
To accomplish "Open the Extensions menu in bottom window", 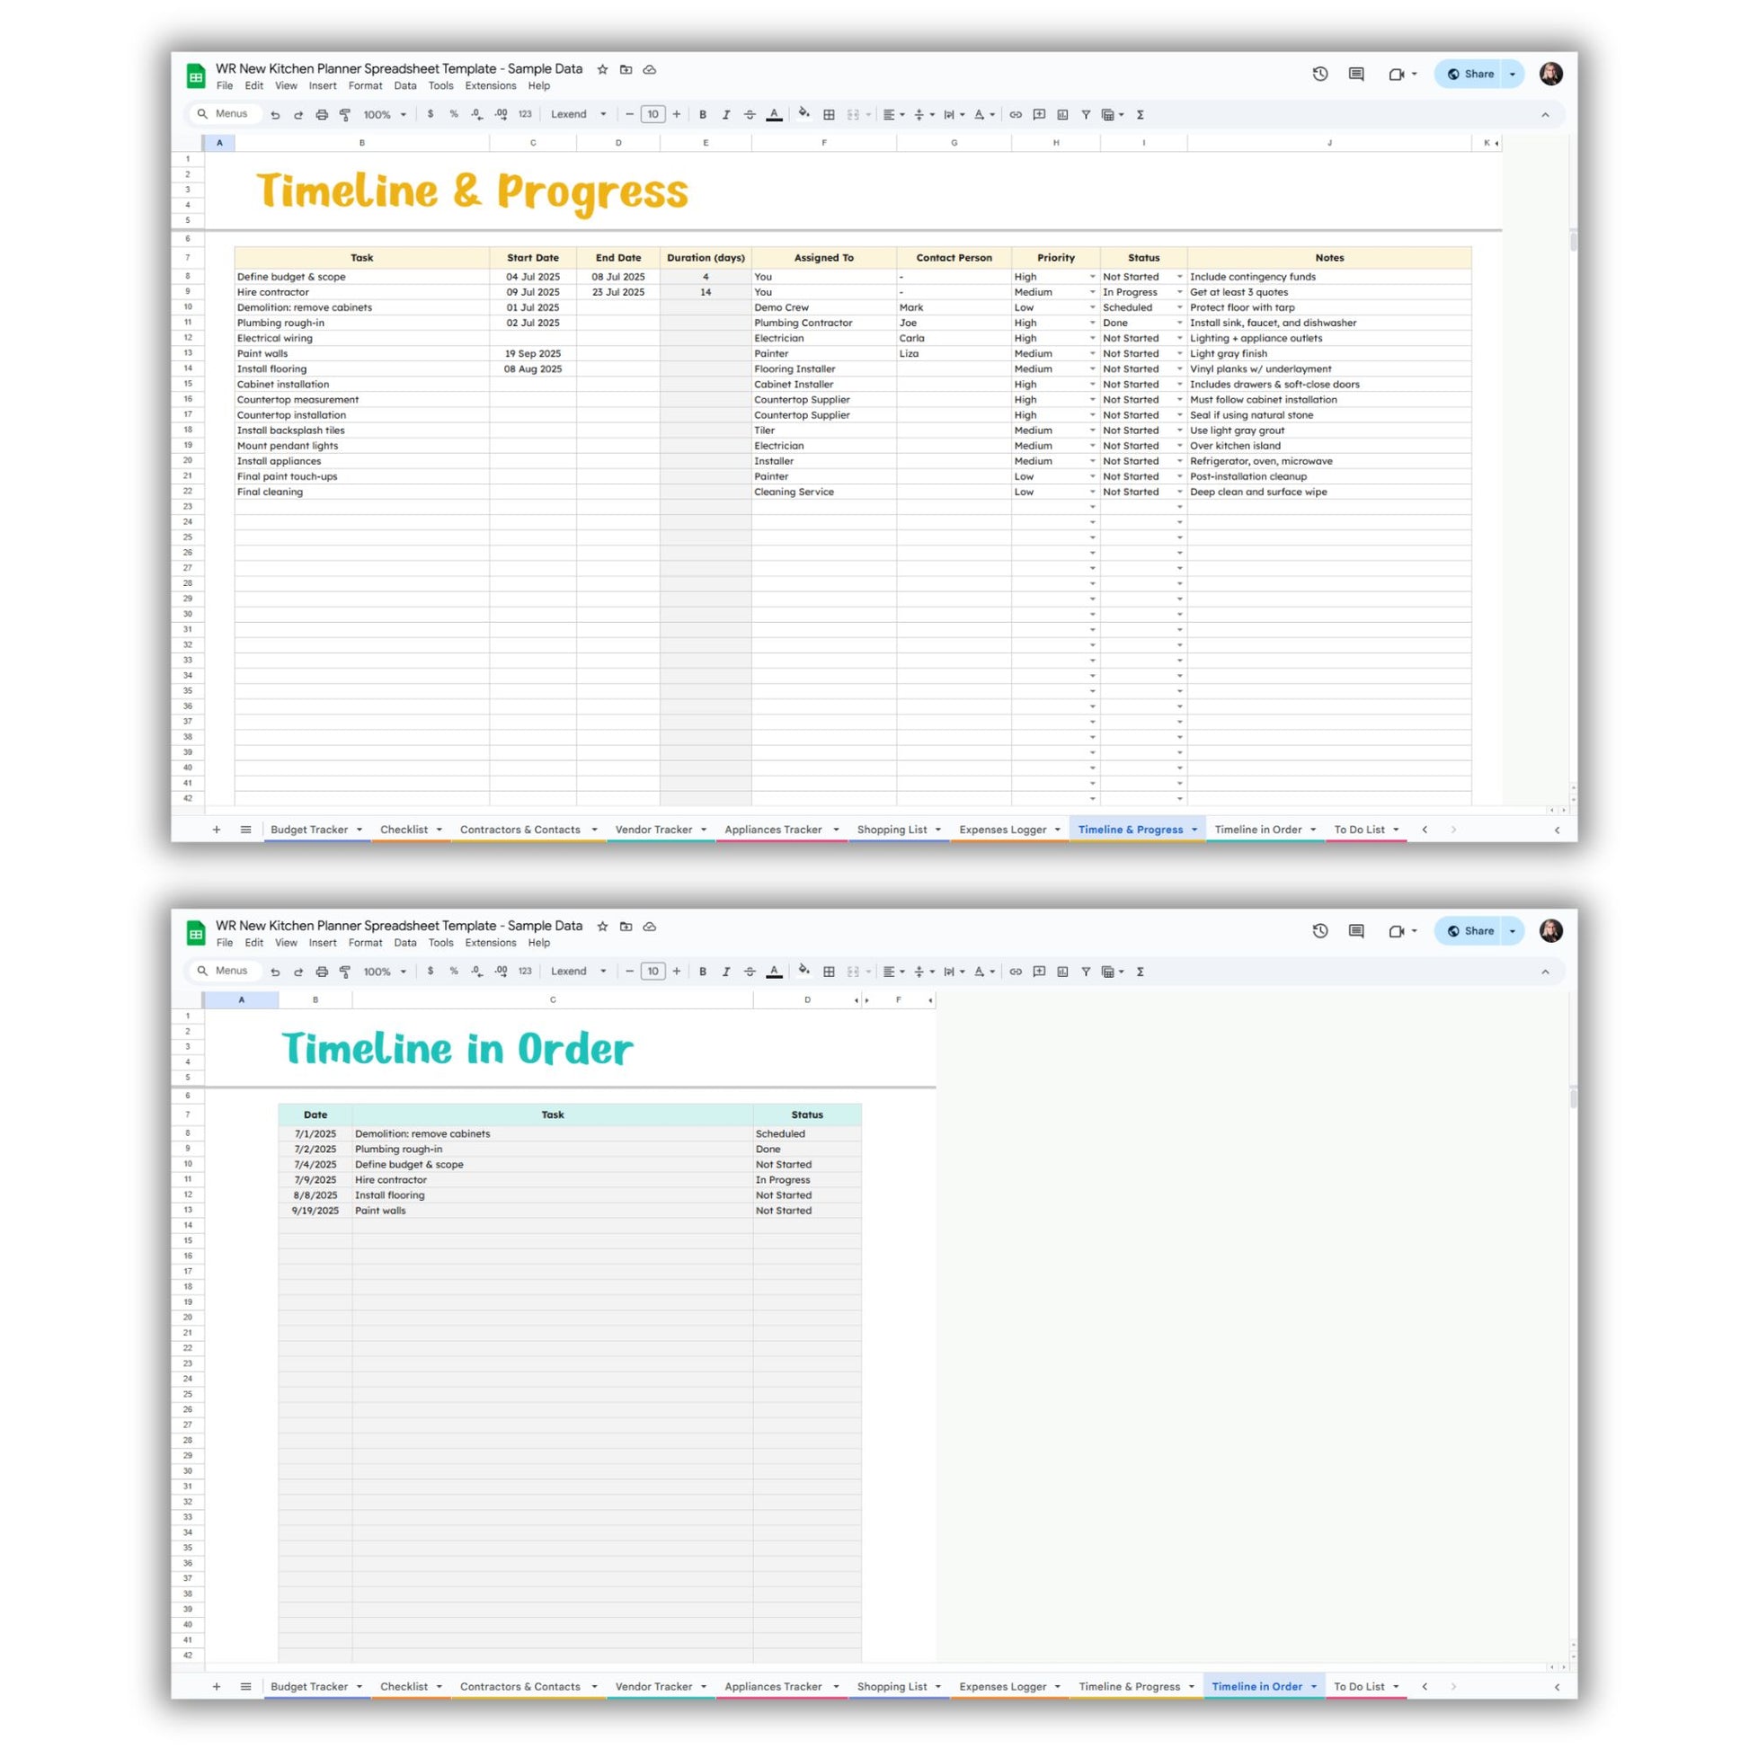I will (490, 943).
